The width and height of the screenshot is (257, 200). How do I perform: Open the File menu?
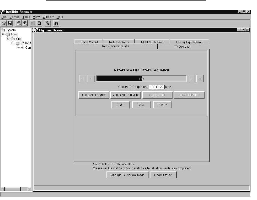(4, 17)
